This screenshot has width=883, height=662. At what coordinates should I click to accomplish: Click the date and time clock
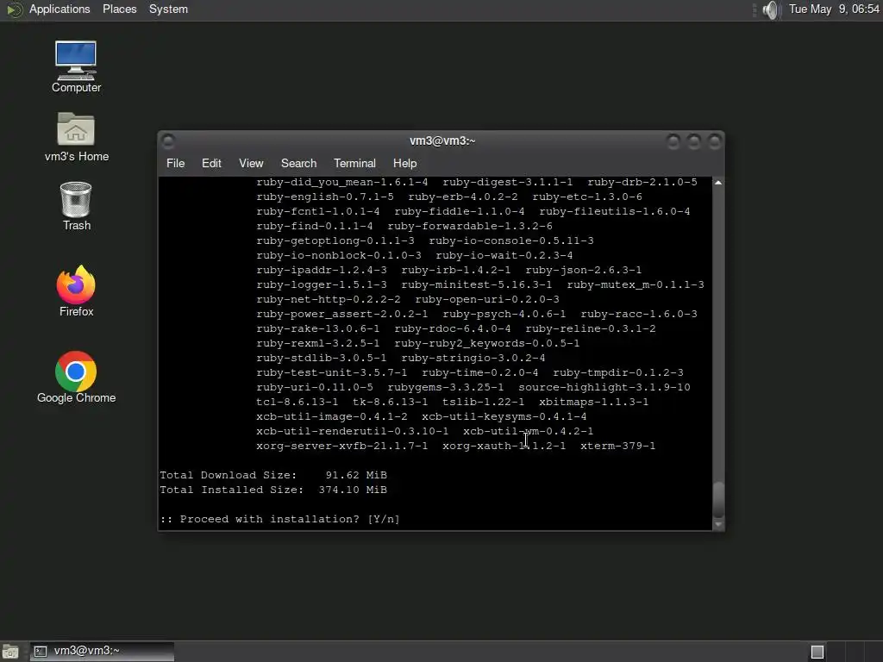(834, 9)
